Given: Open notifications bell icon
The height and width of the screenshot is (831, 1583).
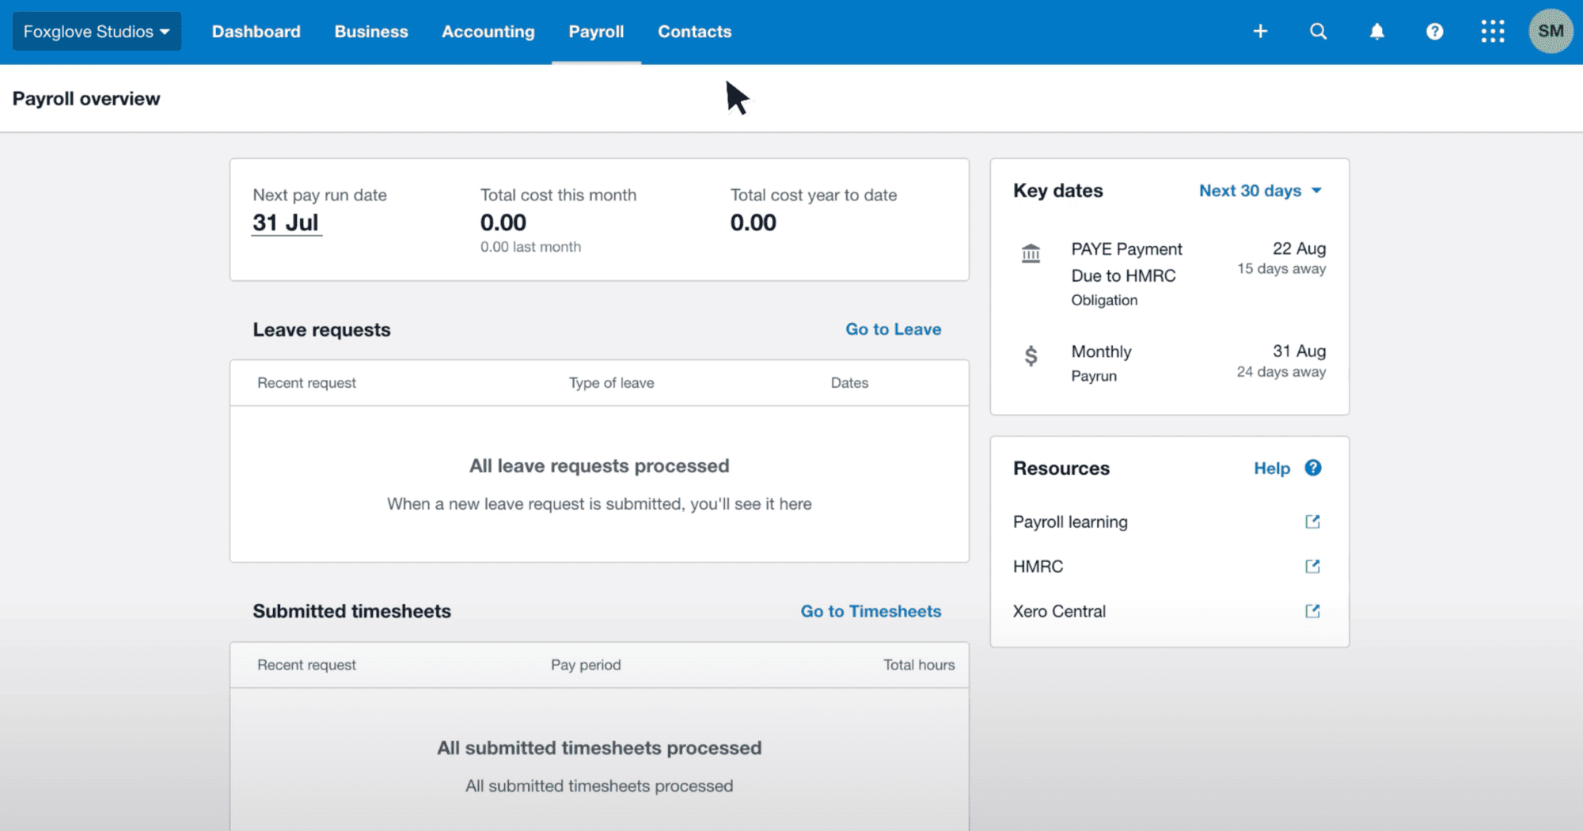Looking at the screenshot, I should pyautogui.click(x=1377, y=32).
